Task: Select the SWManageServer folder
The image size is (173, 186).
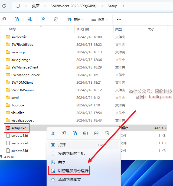Action: tap(25, 75)
